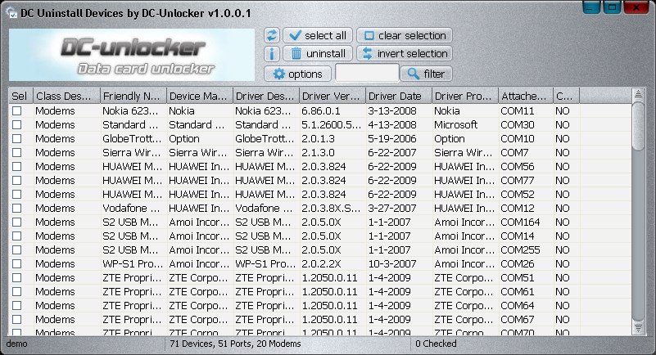This screenshot has height=355, width=656.
Task: Select the GlobeTrotter COM10 row checkbox
Action: click(16, 139)
